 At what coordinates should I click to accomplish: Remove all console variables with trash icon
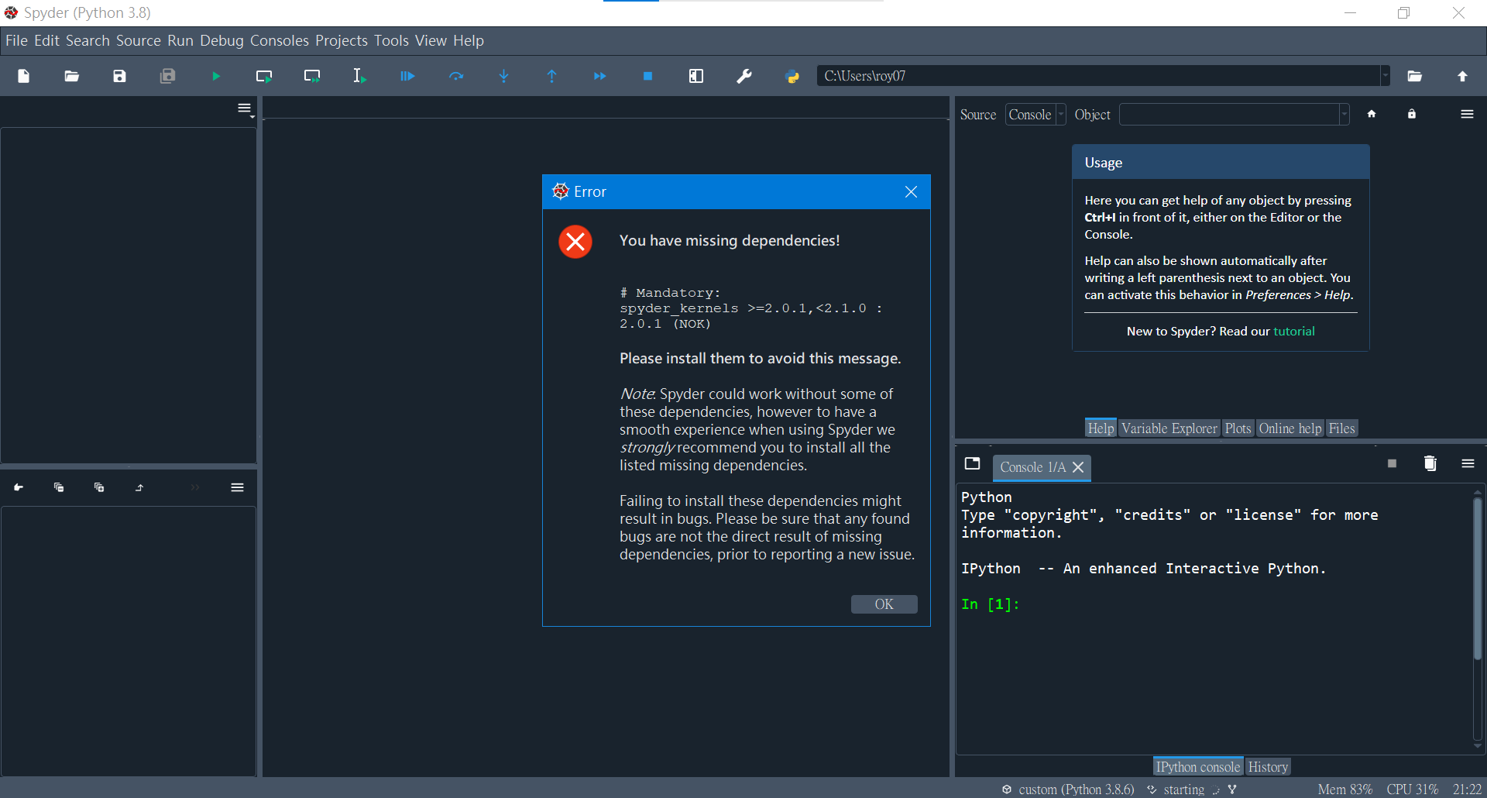(x=1430, y=463)
